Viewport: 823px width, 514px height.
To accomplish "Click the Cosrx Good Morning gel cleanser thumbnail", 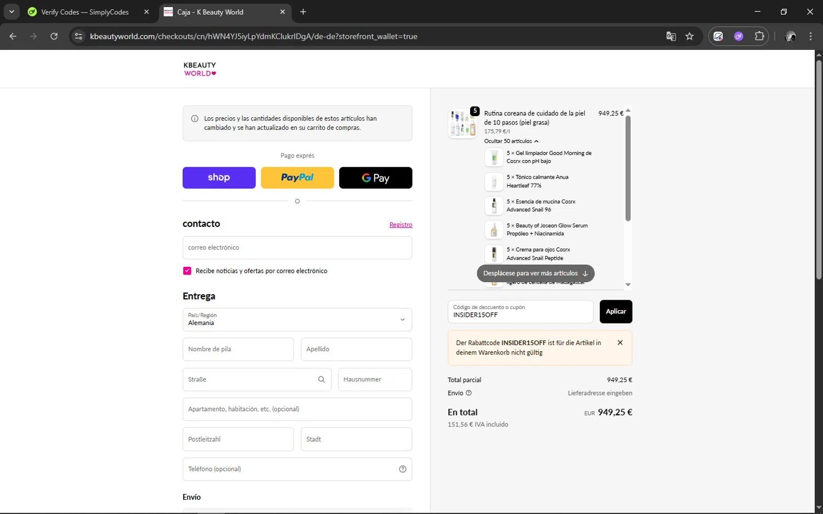I will [x=494, y=157].
